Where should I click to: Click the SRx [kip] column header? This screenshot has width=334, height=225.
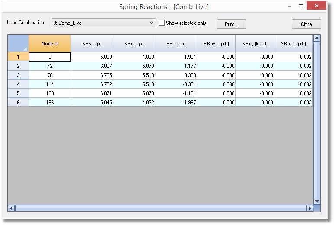(x=92, y=43)
